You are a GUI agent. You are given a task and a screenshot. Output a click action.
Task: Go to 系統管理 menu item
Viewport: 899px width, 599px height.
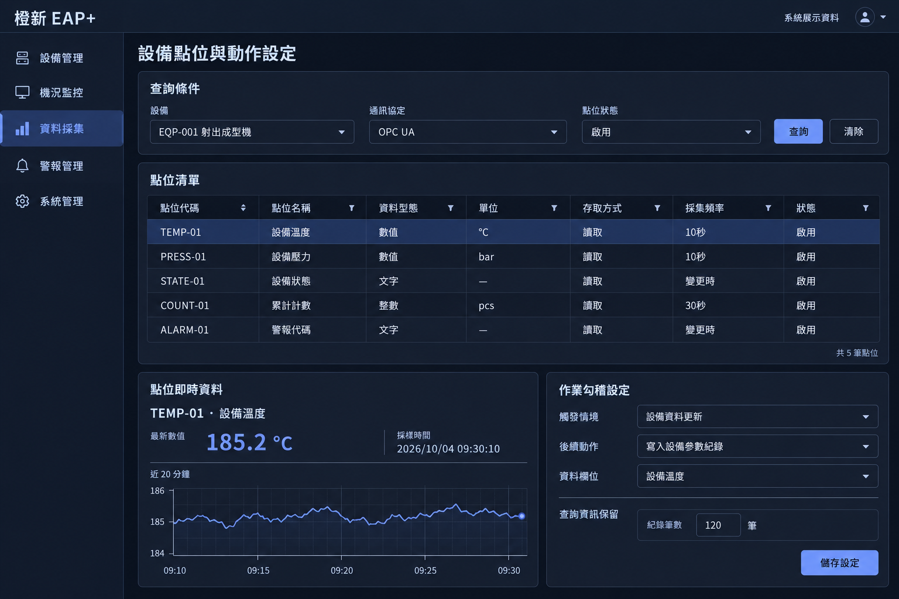61,201
